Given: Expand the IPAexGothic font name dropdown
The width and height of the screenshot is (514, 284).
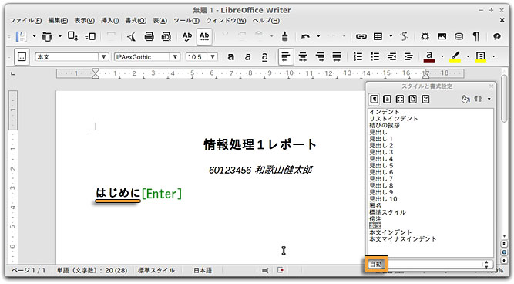Looking at the screenshot, I should coord(175,57).
